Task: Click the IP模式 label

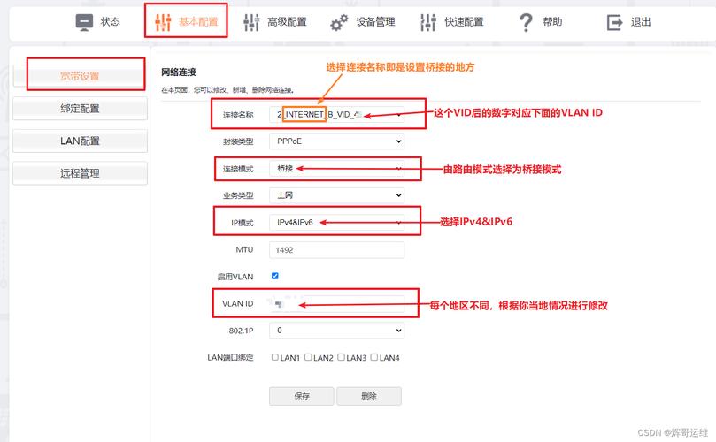Action: pos(242,223)
